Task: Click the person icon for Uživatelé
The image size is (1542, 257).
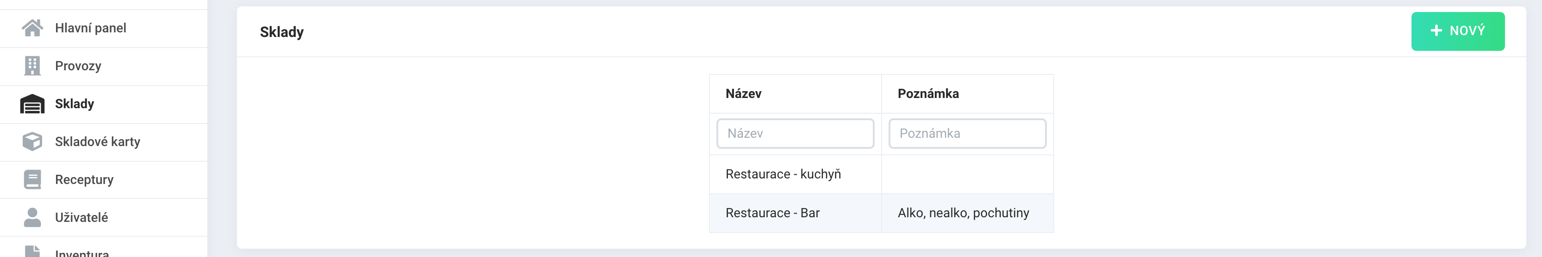Action: (x=32, y=218)
